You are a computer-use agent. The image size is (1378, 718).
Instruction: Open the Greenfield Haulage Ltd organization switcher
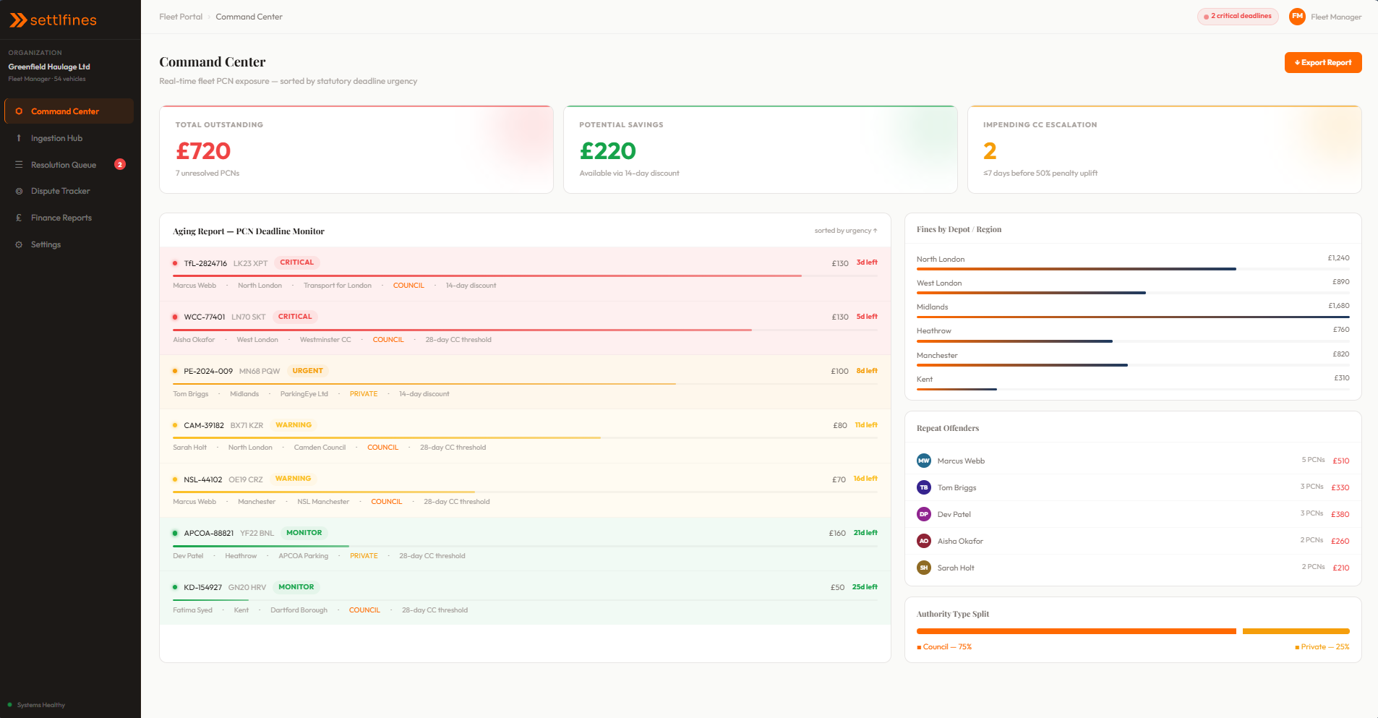tap(49, 67)
